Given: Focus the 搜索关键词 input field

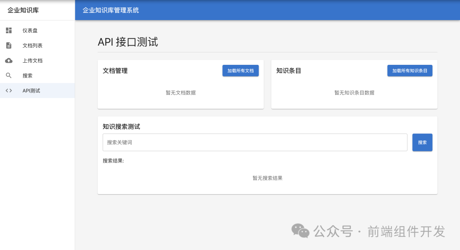Looking at the screenshot, I should [x=255, y=142].
